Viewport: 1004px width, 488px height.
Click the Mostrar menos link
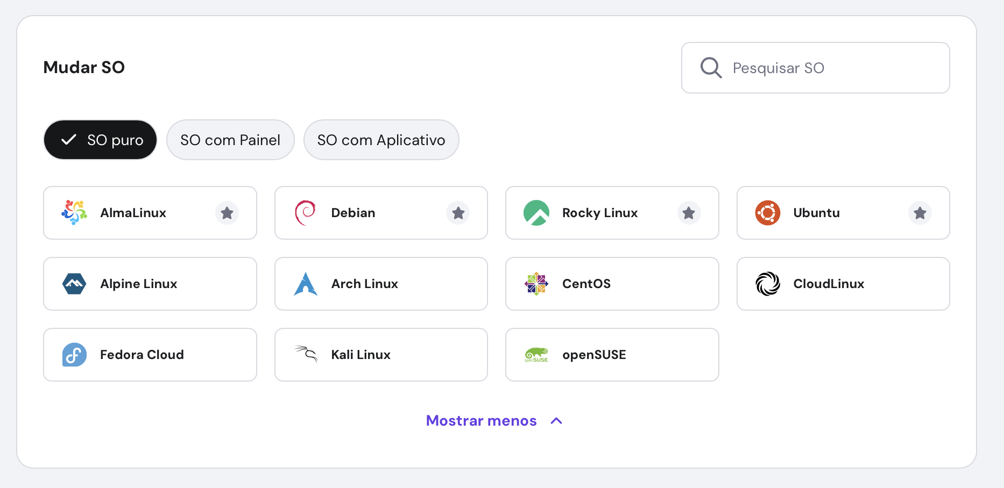pos(481,421)
